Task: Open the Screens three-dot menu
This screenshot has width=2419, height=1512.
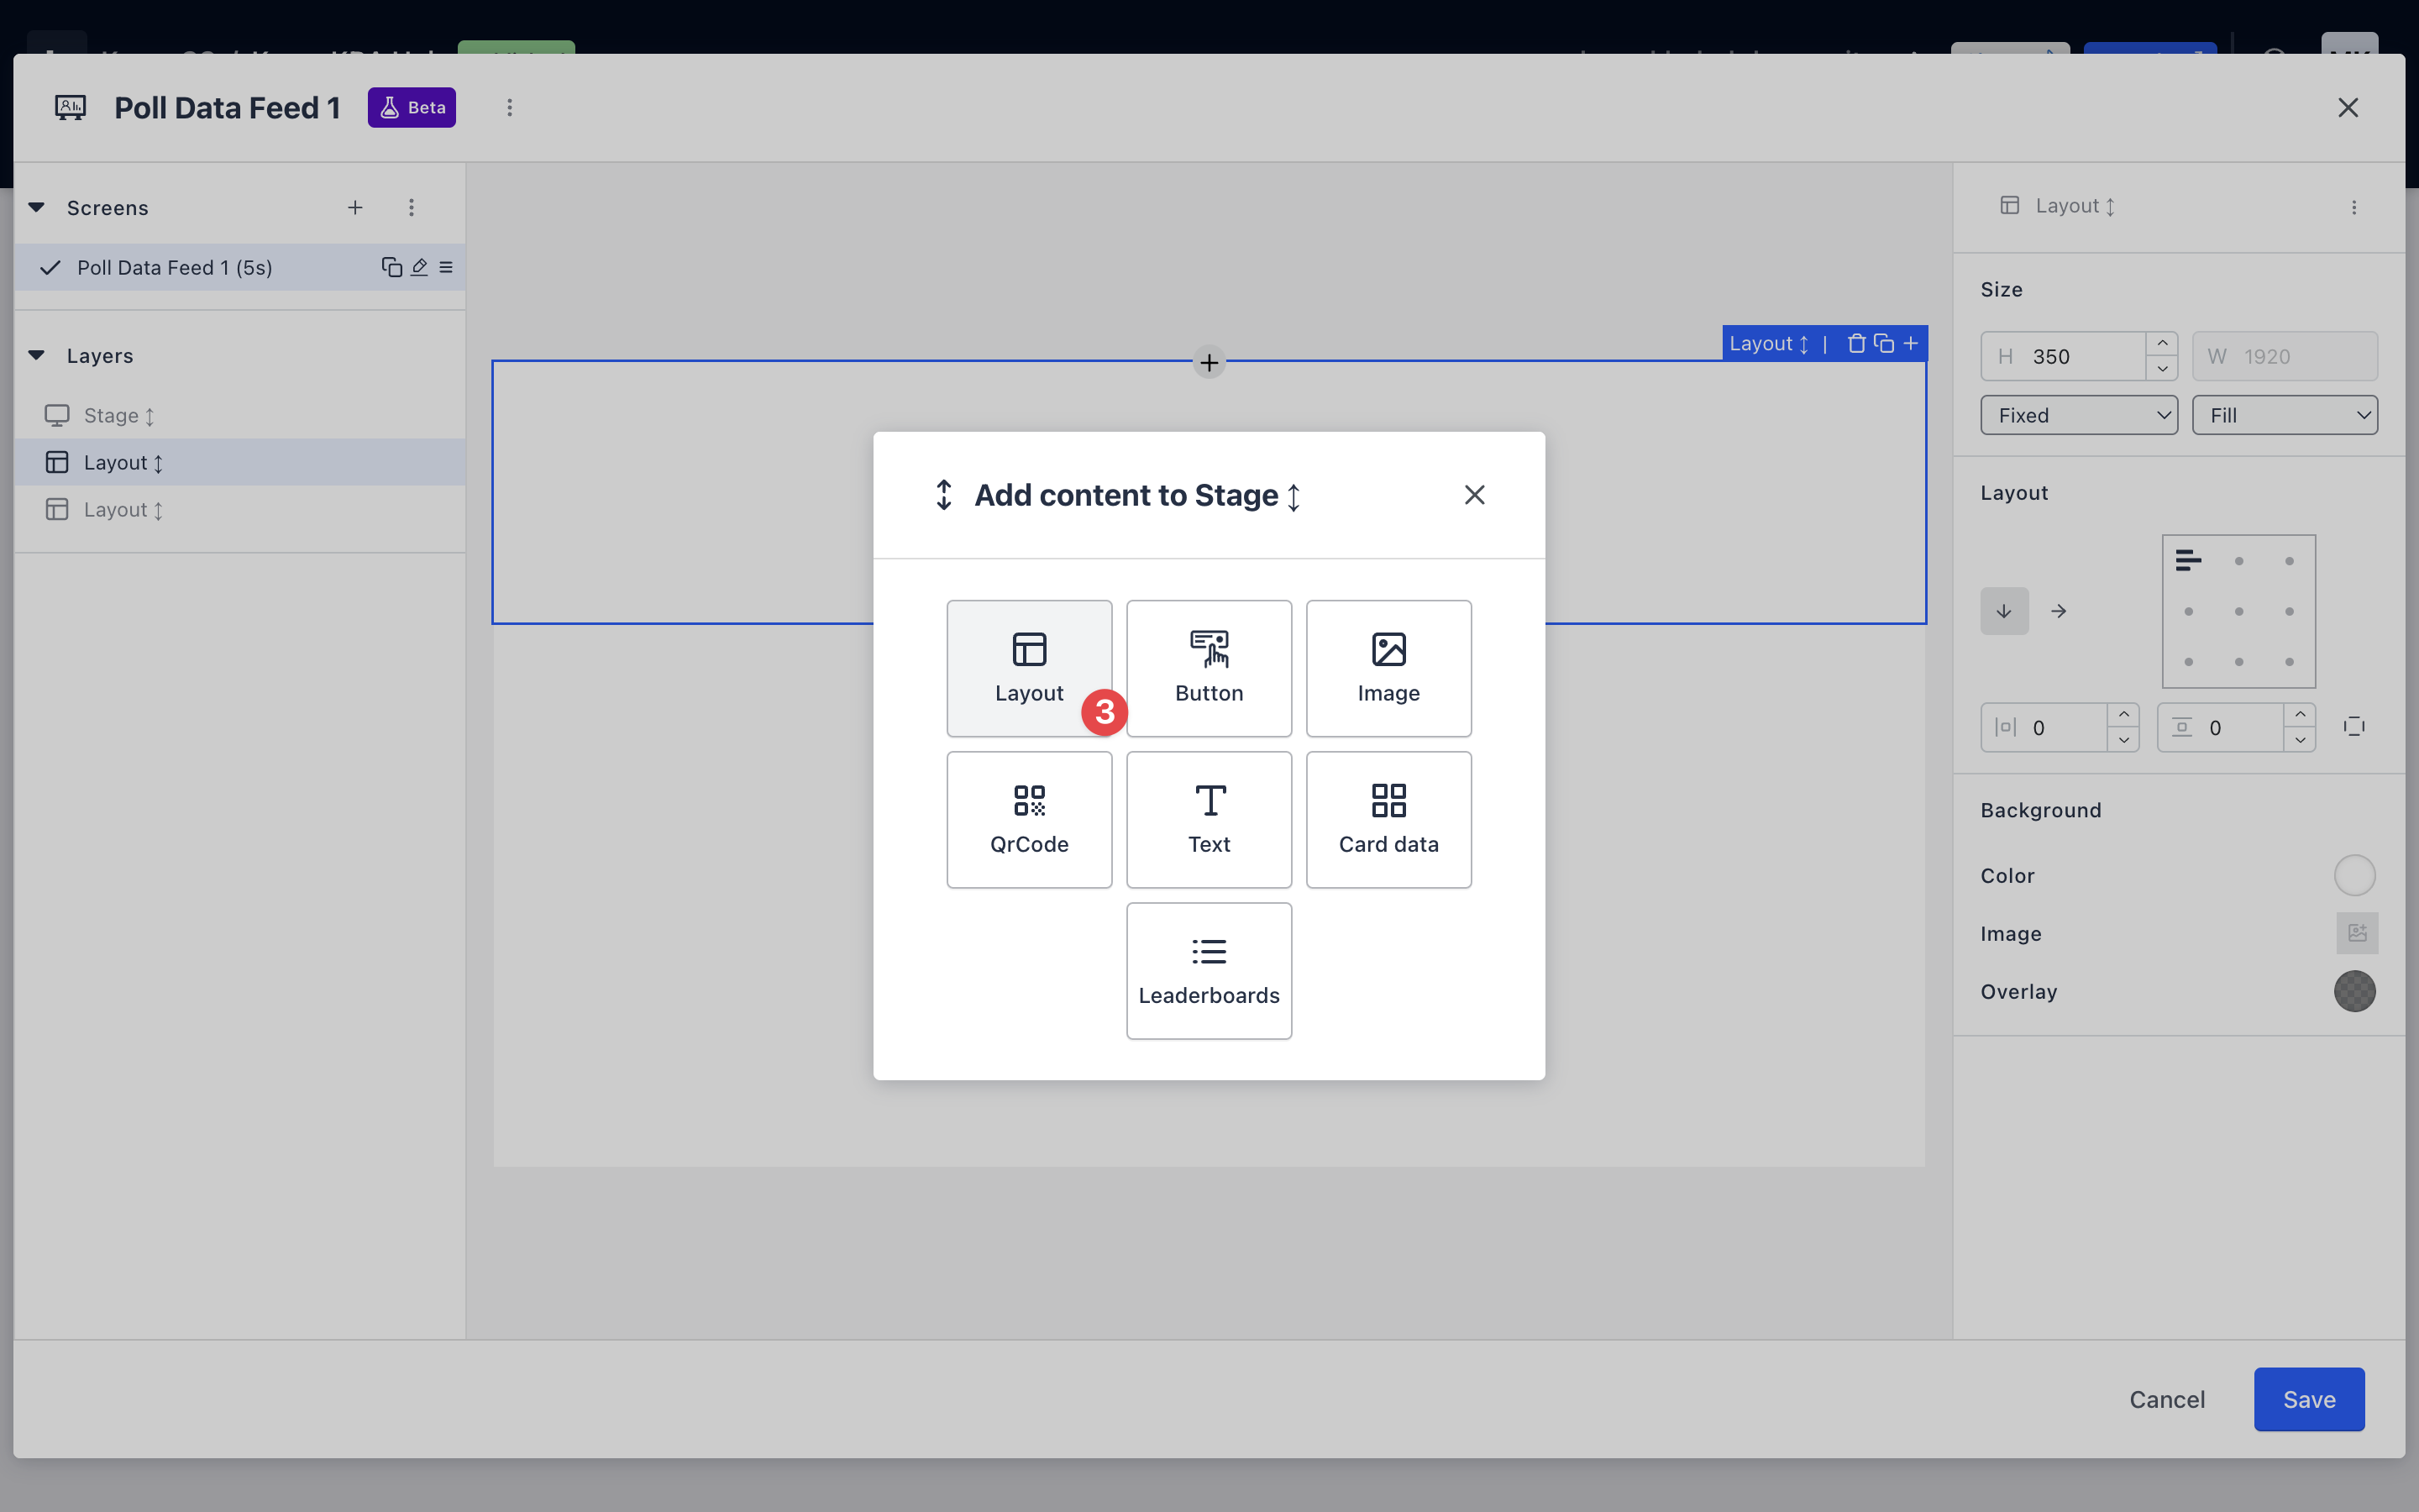Action: click(411, 208)
